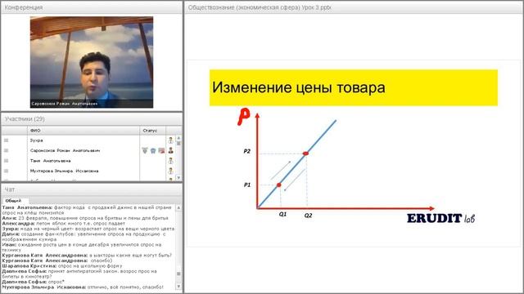Click Зухра's chat message about черный цвет
524x294 pixels.
click(x=88, y=229)
